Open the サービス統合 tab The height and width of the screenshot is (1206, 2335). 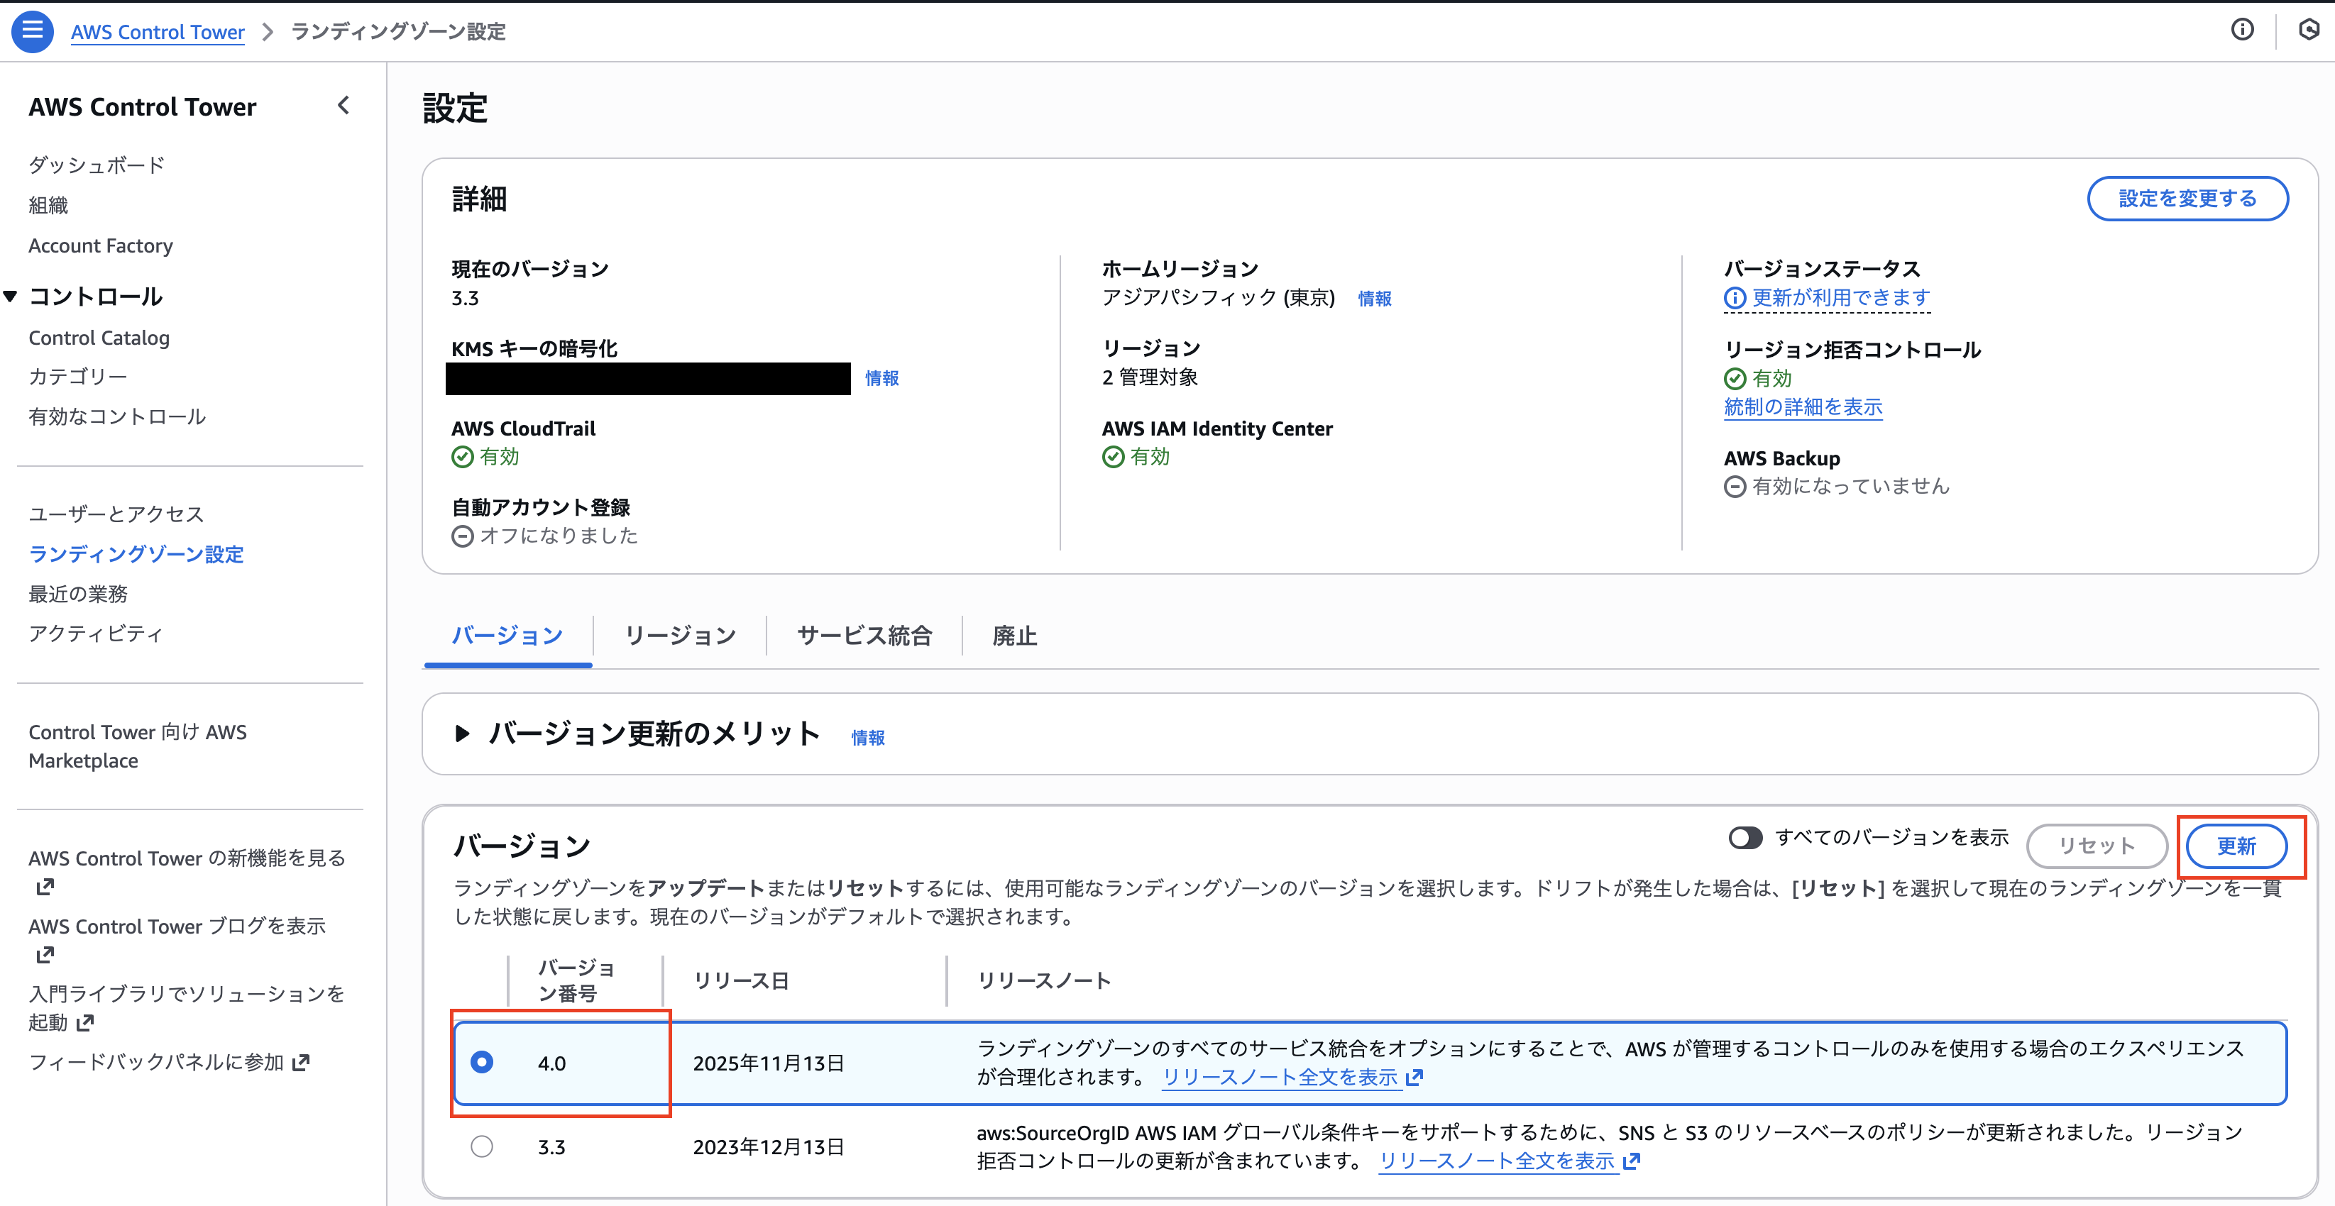click(864, 635)
